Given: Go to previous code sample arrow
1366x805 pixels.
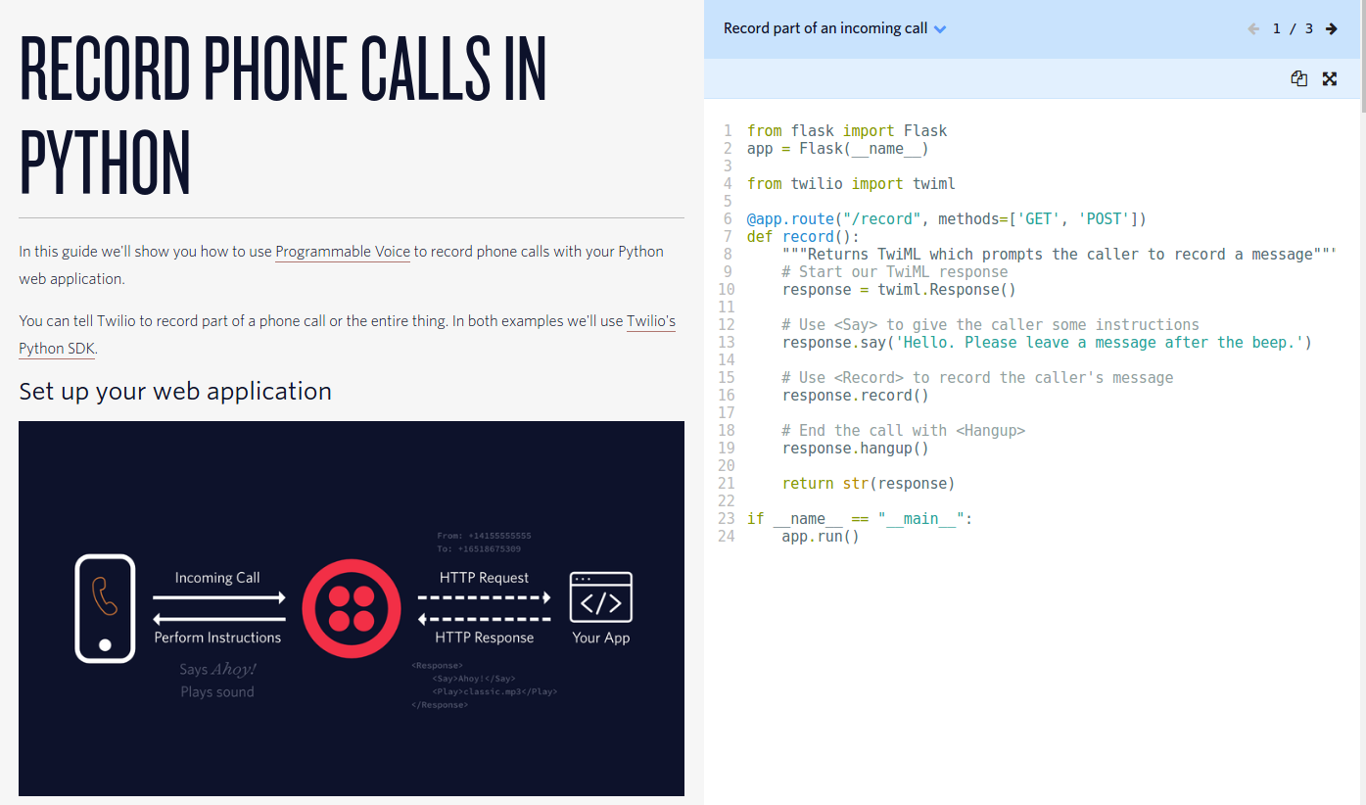Looking at the screenshot, I should click(x=1253, y=28).
